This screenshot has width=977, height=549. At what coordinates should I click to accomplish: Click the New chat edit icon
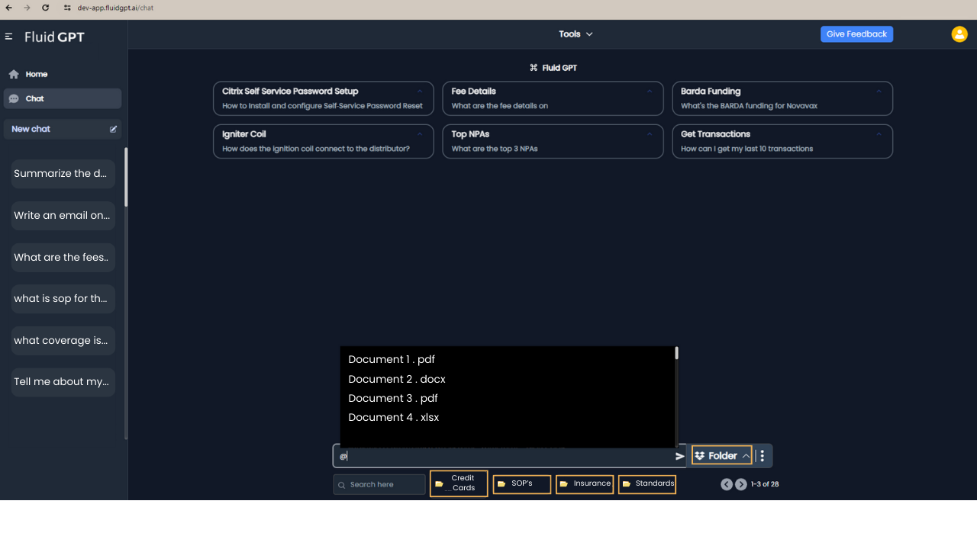point(113,129)
